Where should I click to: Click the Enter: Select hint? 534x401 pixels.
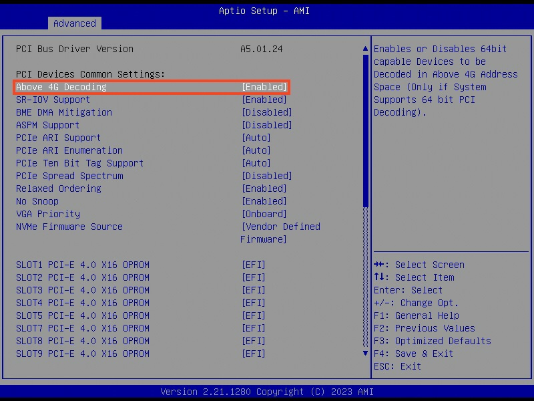[408, 290]
